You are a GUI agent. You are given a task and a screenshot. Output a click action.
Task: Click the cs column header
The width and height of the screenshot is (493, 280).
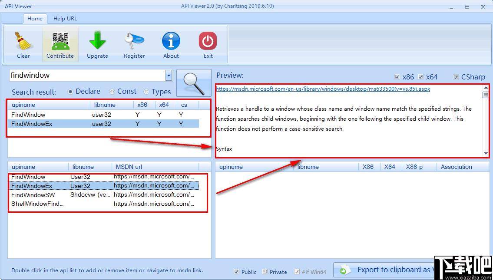pos(188,105)
